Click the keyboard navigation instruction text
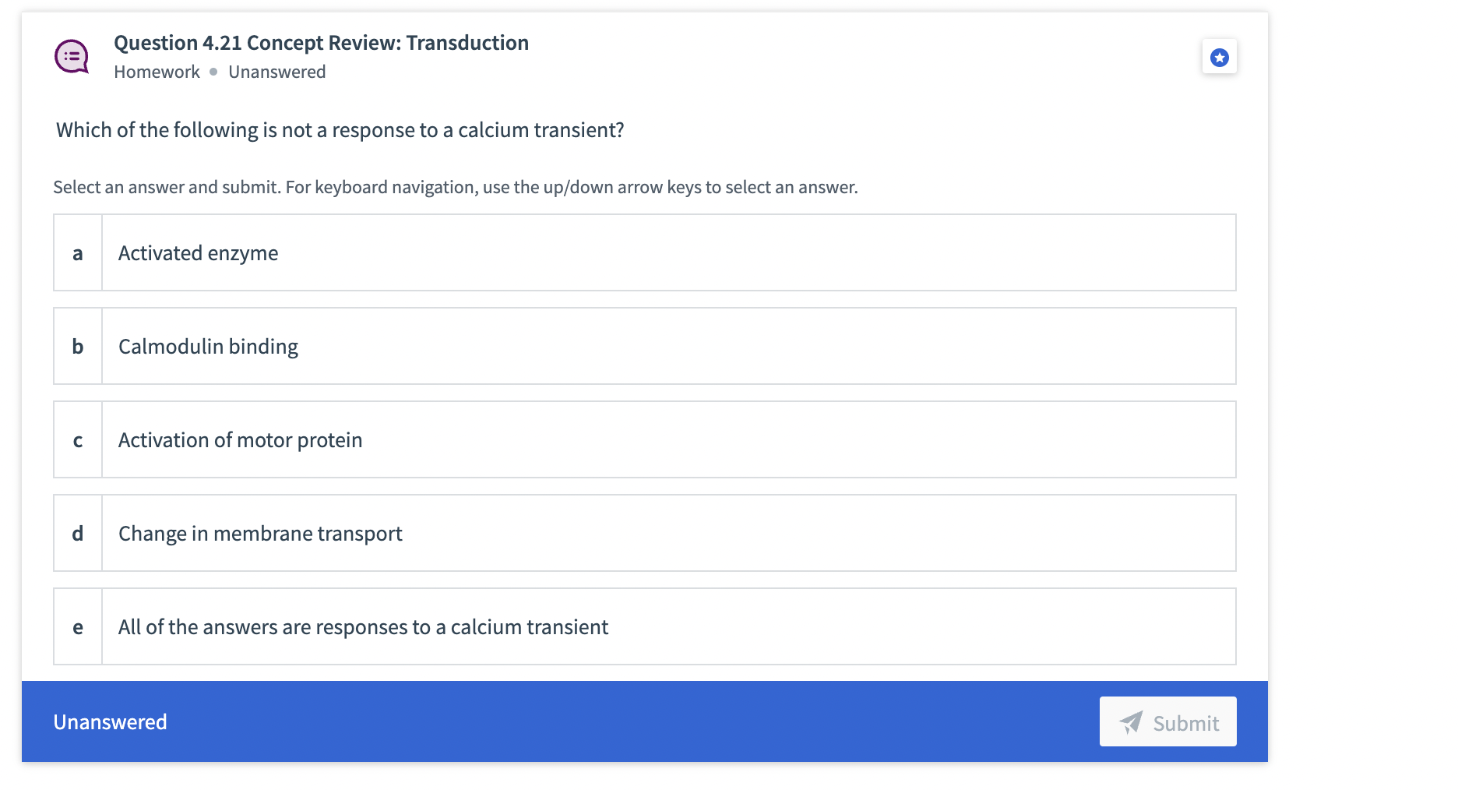Image resolution: width=1458 pixels, height=790 pixels. 456,187
